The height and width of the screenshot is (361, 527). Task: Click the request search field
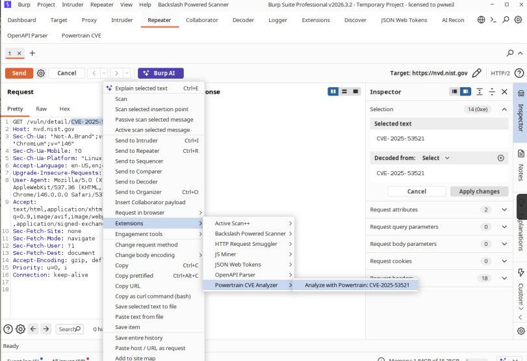70,328
